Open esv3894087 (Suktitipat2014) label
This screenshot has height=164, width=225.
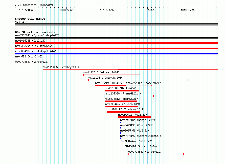(x=36, y=51)
